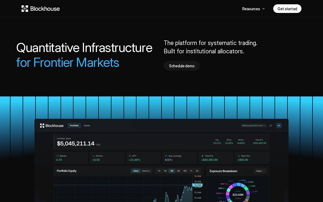
Task: Click the Sortino 14.50 value
Action: pyautogui.click(x=96, y=160)
